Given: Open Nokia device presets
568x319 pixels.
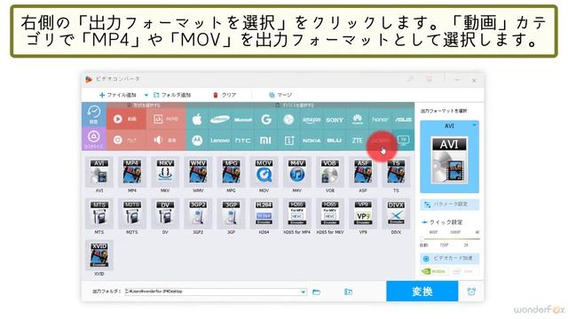Looking at the screenshot, I should point(312,140).
